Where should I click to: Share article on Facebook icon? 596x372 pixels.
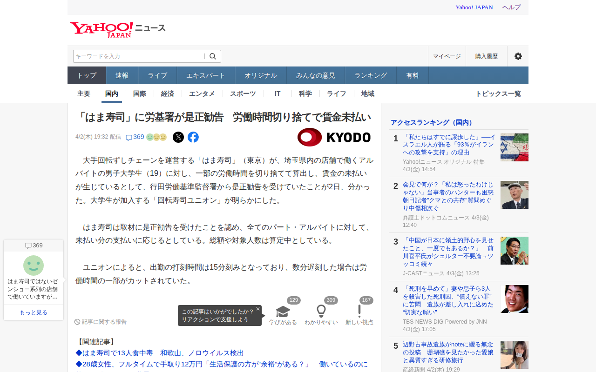coord(193,137)
